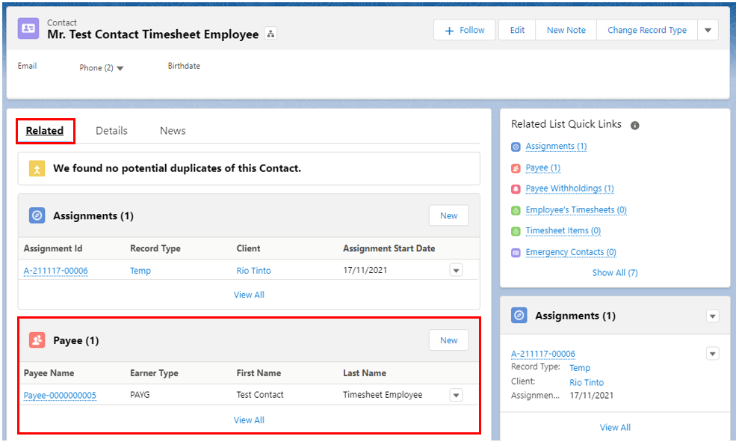Click the Edit button
The height and width of the screenshot is (442, 736).
click(517, 30)
